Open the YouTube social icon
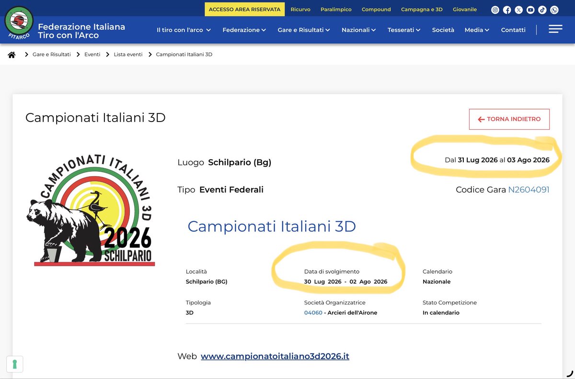575x379 pixels. click(530, 10)
